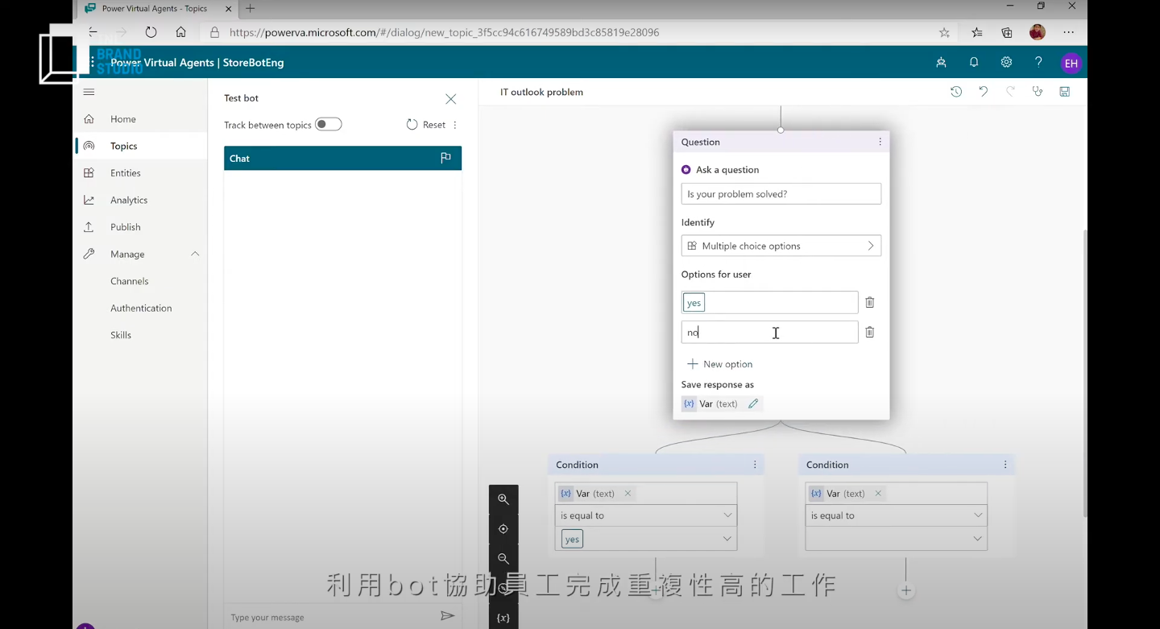Select the Ask a question radio button

(x=686, y=170)
